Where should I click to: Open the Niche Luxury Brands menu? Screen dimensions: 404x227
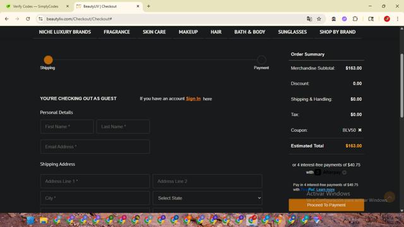[65, 32]
